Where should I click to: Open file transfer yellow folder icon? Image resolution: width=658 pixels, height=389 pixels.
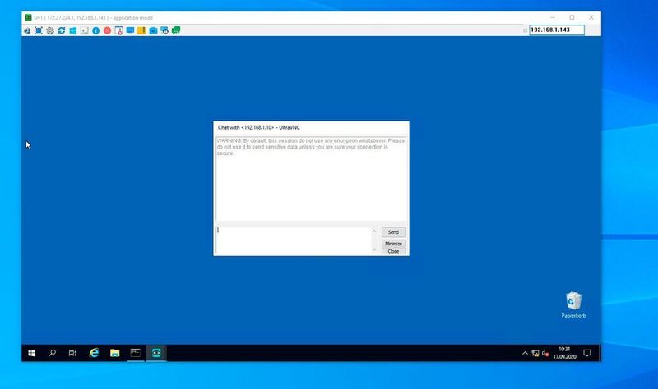click(141, 30)
